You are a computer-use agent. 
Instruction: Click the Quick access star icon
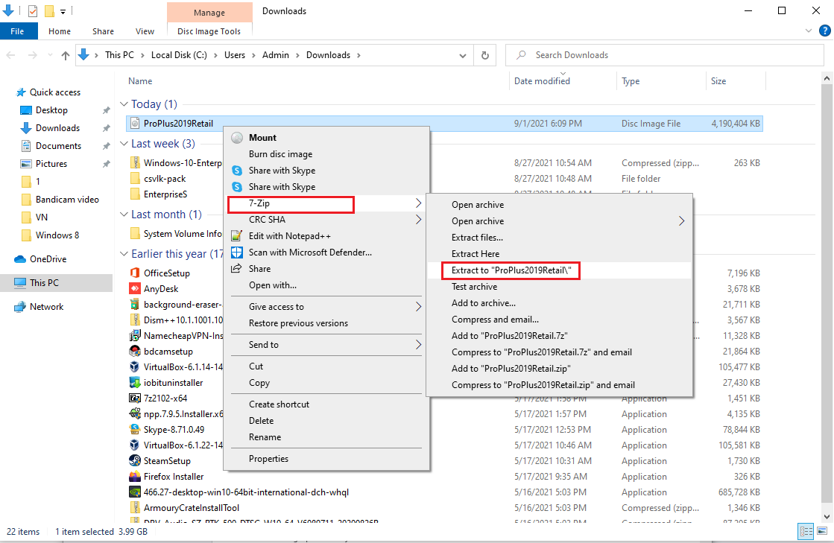pyautogui.click(x=21, y=92)
